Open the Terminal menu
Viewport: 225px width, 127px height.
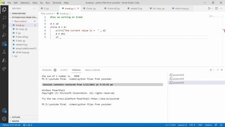click(57, 2)
